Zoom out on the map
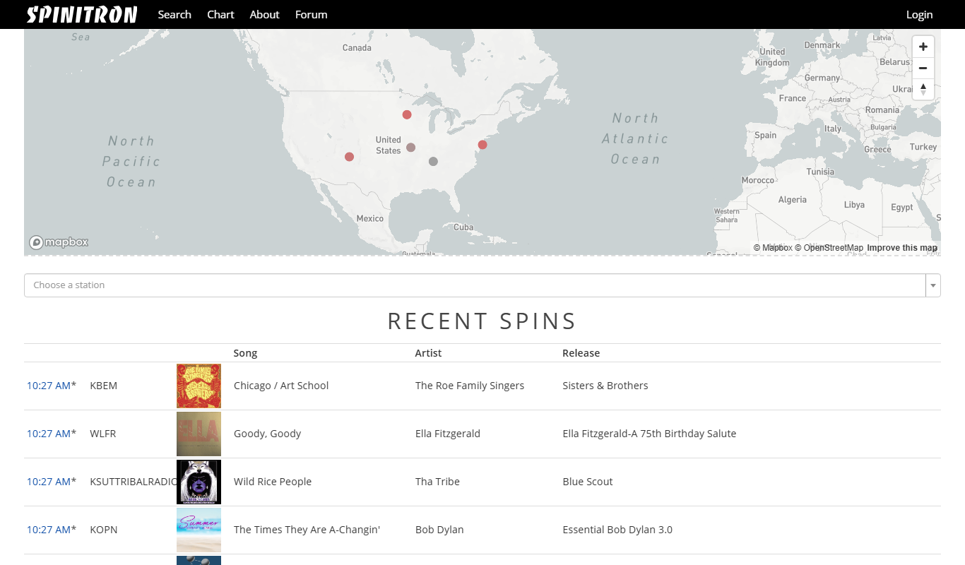The image size is (965, 565). click(x=923, y=68)
